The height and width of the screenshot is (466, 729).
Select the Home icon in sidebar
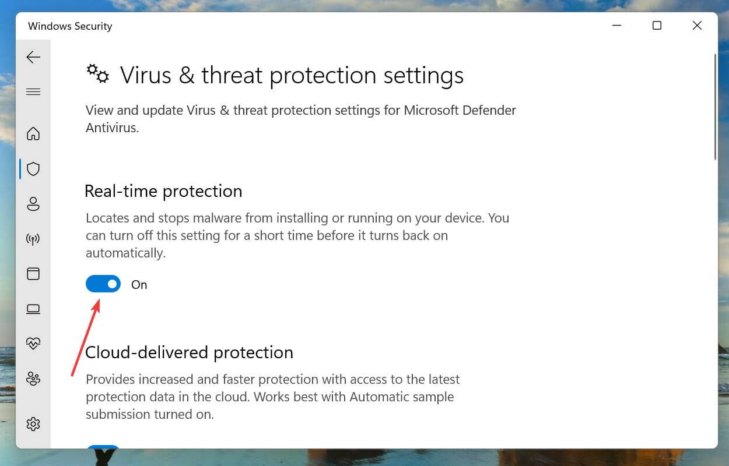[33, 133]
